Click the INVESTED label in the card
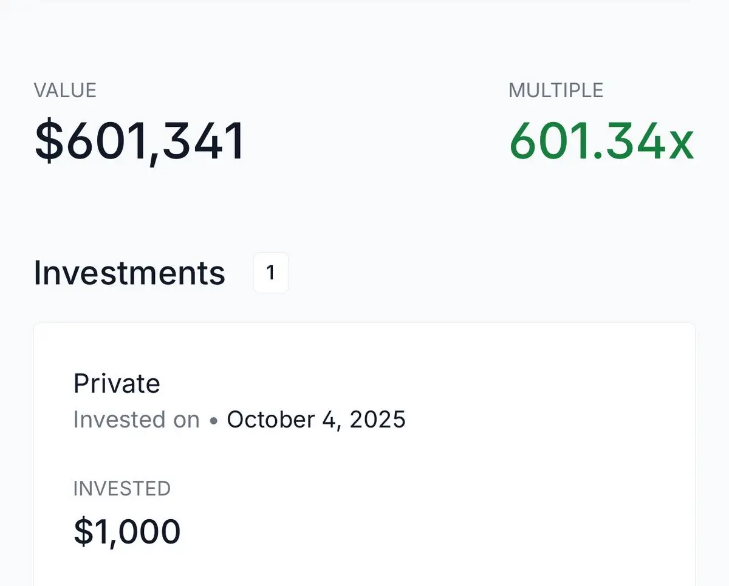 (122, 488)
